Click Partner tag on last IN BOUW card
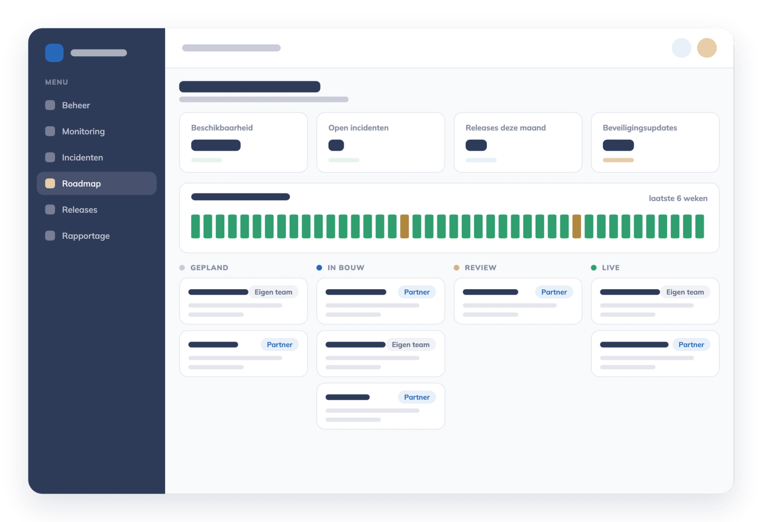The height and width of the screenshot is (522, 762). [417, 397]
